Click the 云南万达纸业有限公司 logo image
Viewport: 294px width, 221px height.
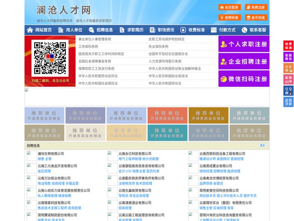click(x=32, y=180)
